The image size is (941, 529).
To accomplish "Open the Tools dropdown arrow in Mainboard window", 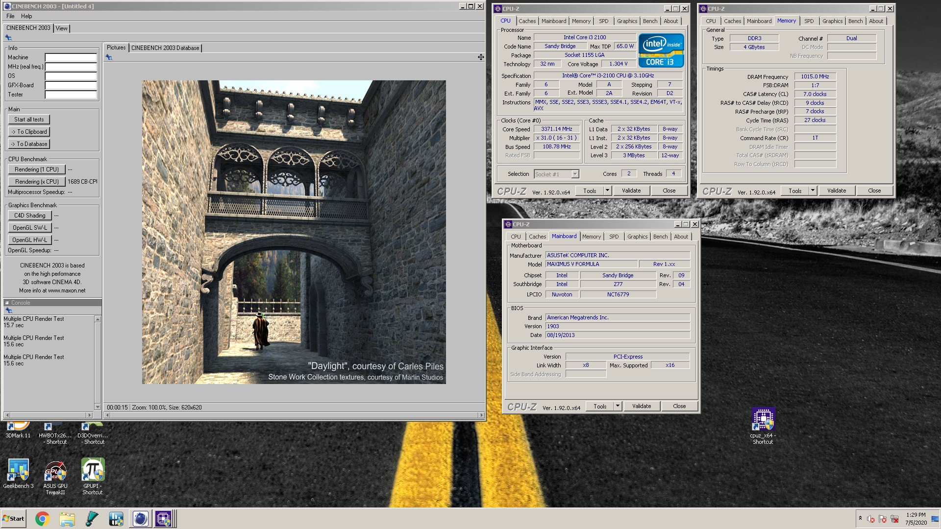I will [x=618, y=406].
